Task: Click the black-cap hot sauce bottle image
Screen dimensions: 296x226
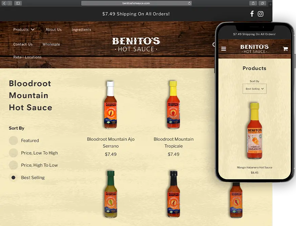Action: click(x=174, y=194)
